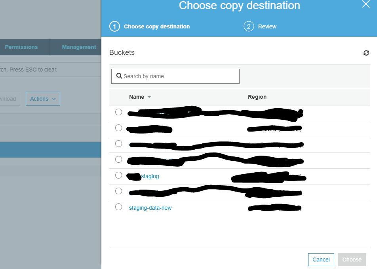Click the Download button
Viewport: 377px width, 269px height.
click(x=8, y=99)
